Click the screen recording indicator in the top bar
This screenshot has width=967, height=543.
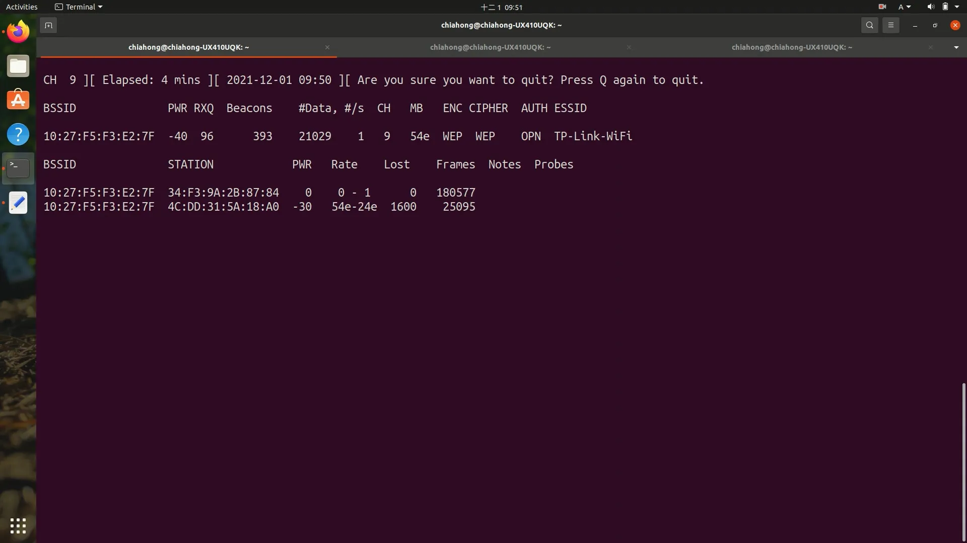click(x=882, y=7)
